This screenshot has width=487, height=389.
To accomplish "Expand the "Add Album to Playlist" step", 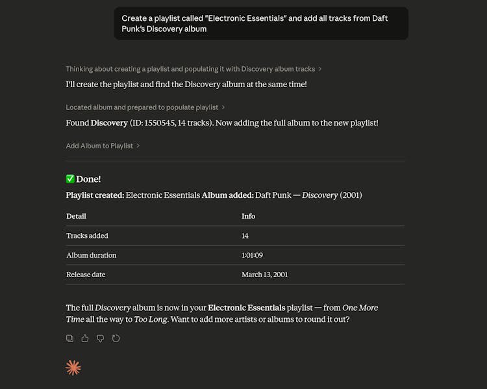I will click(103, 146).
